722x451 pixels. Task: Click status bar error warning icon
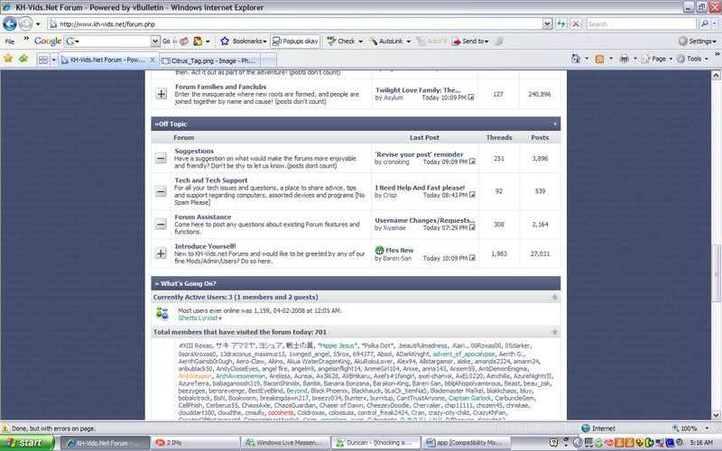point(5,428)
